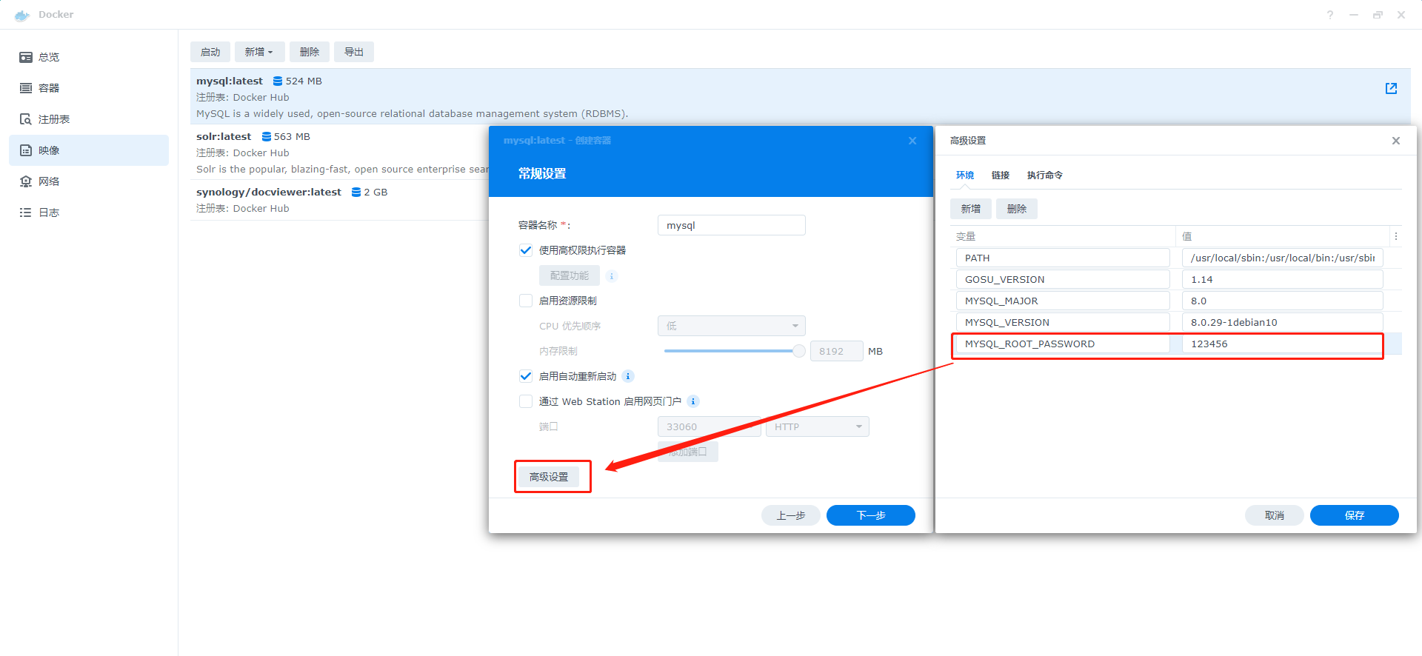Click 新增 in the environment tab
Screen dimensions: 1422x656
[x=971, y=209]
